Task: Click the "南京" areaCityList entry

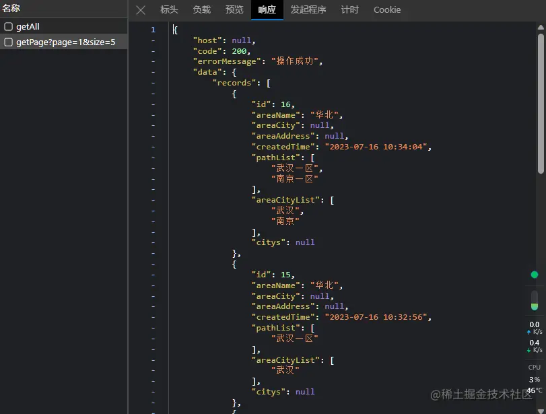Action: [285, 221]
